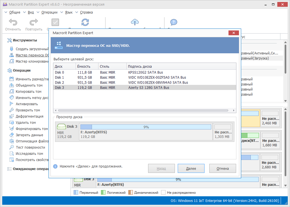Open the Операции menu
Viewport: 290px width, 207px height.
click(49, 12)
